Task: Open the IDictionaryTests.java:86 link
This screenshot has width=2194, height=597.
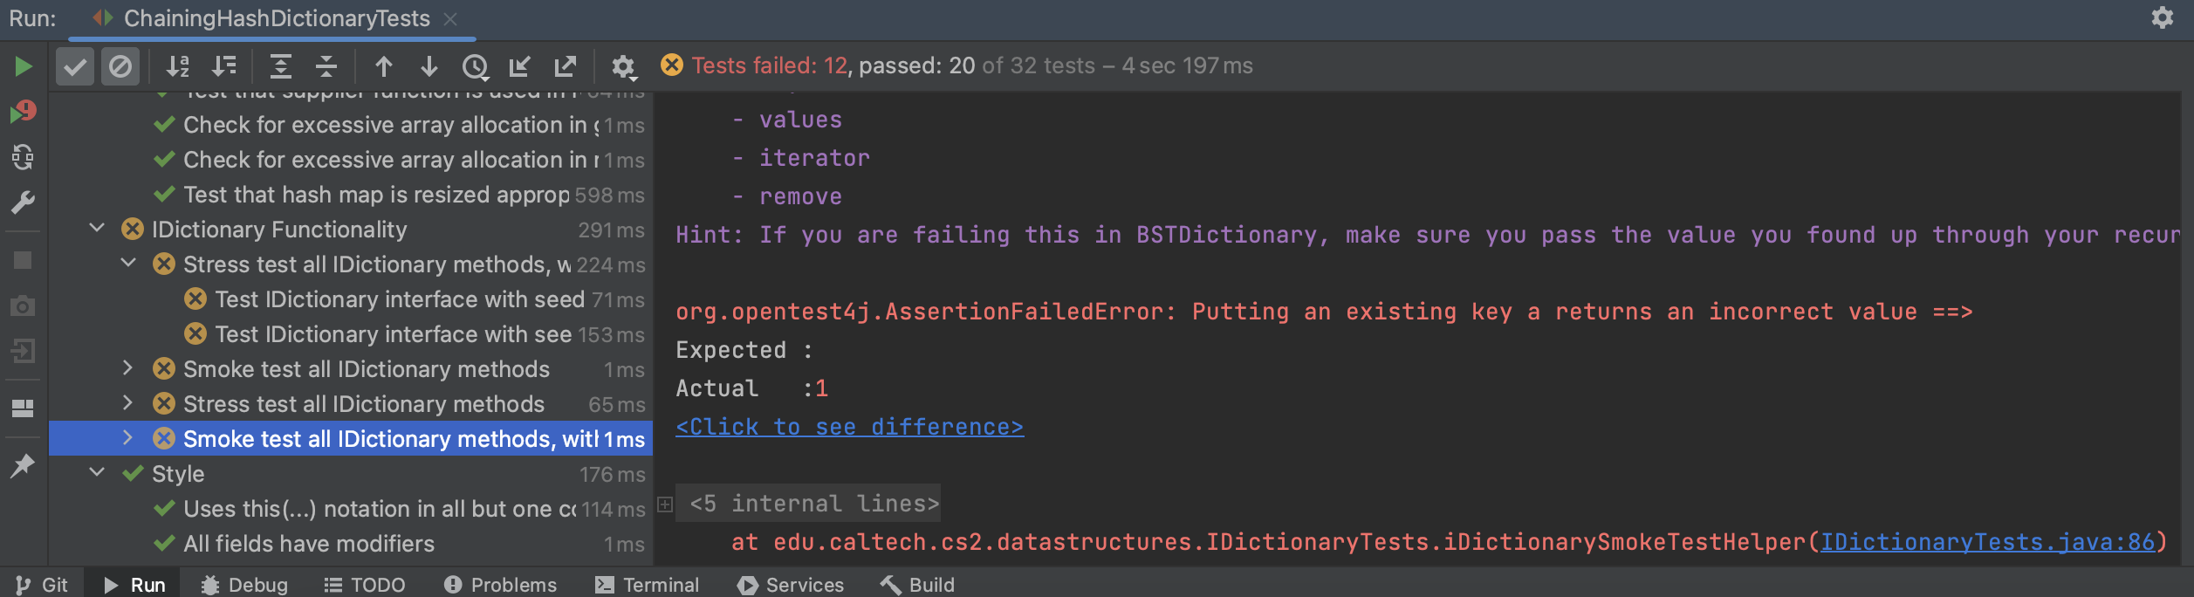Action: [1987, 542]
